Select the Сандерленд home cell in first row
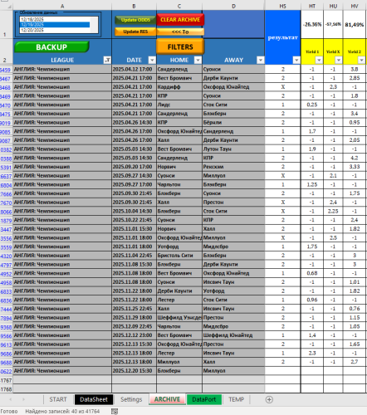Viewport: 367px width, 415px height. click(179, 69)
